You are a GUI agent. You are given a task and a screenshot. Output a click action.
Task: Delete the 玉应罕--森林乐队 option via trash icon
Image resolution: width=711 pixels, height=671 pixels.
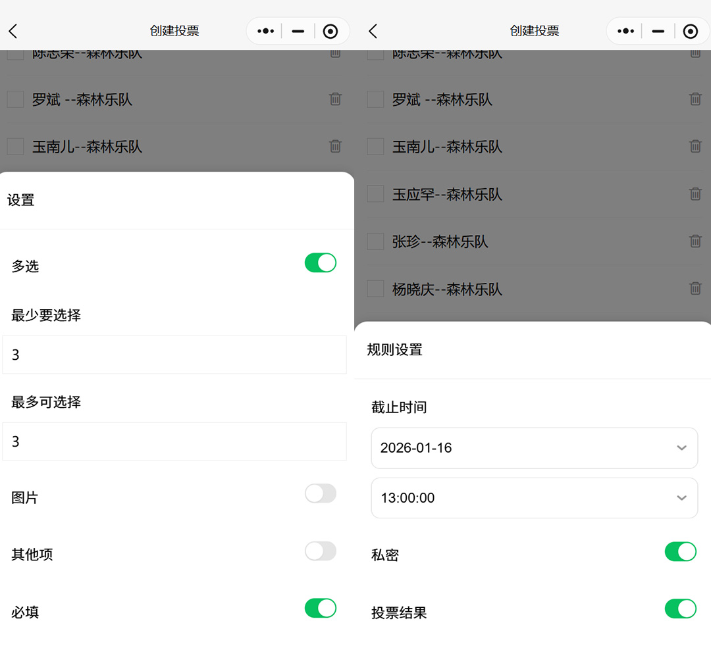(x=695, y=194)
